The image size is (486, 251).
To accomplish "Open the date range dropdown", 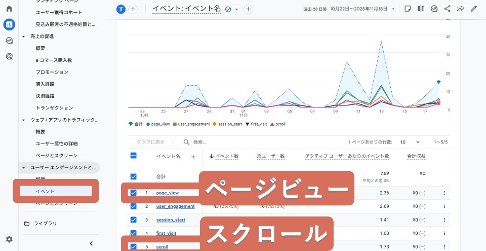I will [393, 9].
